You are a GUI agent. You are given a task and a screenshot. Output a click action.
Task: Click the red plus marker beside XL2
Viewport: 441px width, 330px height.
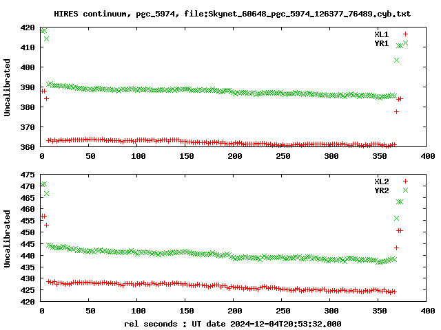(405, 181)
